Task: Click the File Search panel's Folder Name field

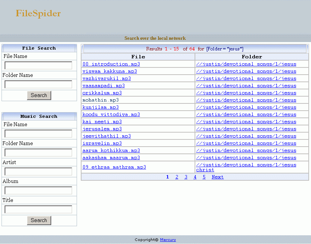Action: [x=38, y=84]
